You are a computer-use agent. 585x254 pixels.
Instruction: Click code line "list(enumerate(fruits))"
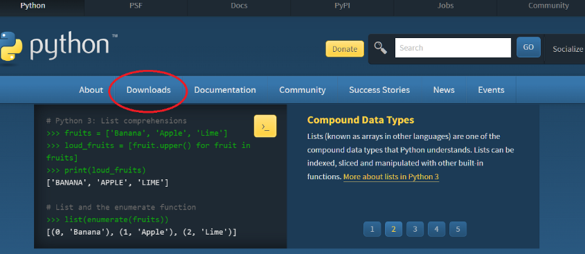tap(107, 219)
